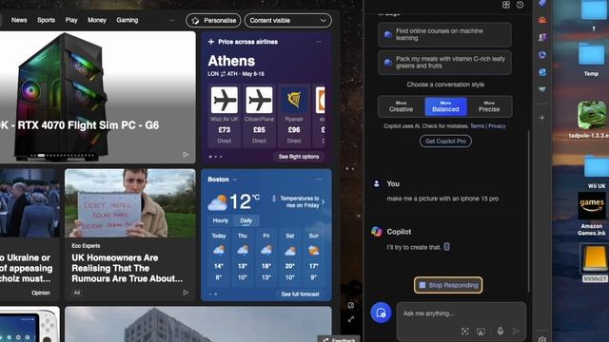
Task: Select the Wizz Air UK £73 flight
Action: pyautogui.click(x=225, y=116)
